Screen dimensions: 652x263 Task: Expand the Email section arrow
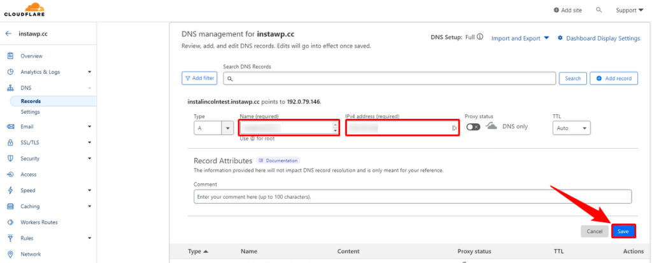89,126
